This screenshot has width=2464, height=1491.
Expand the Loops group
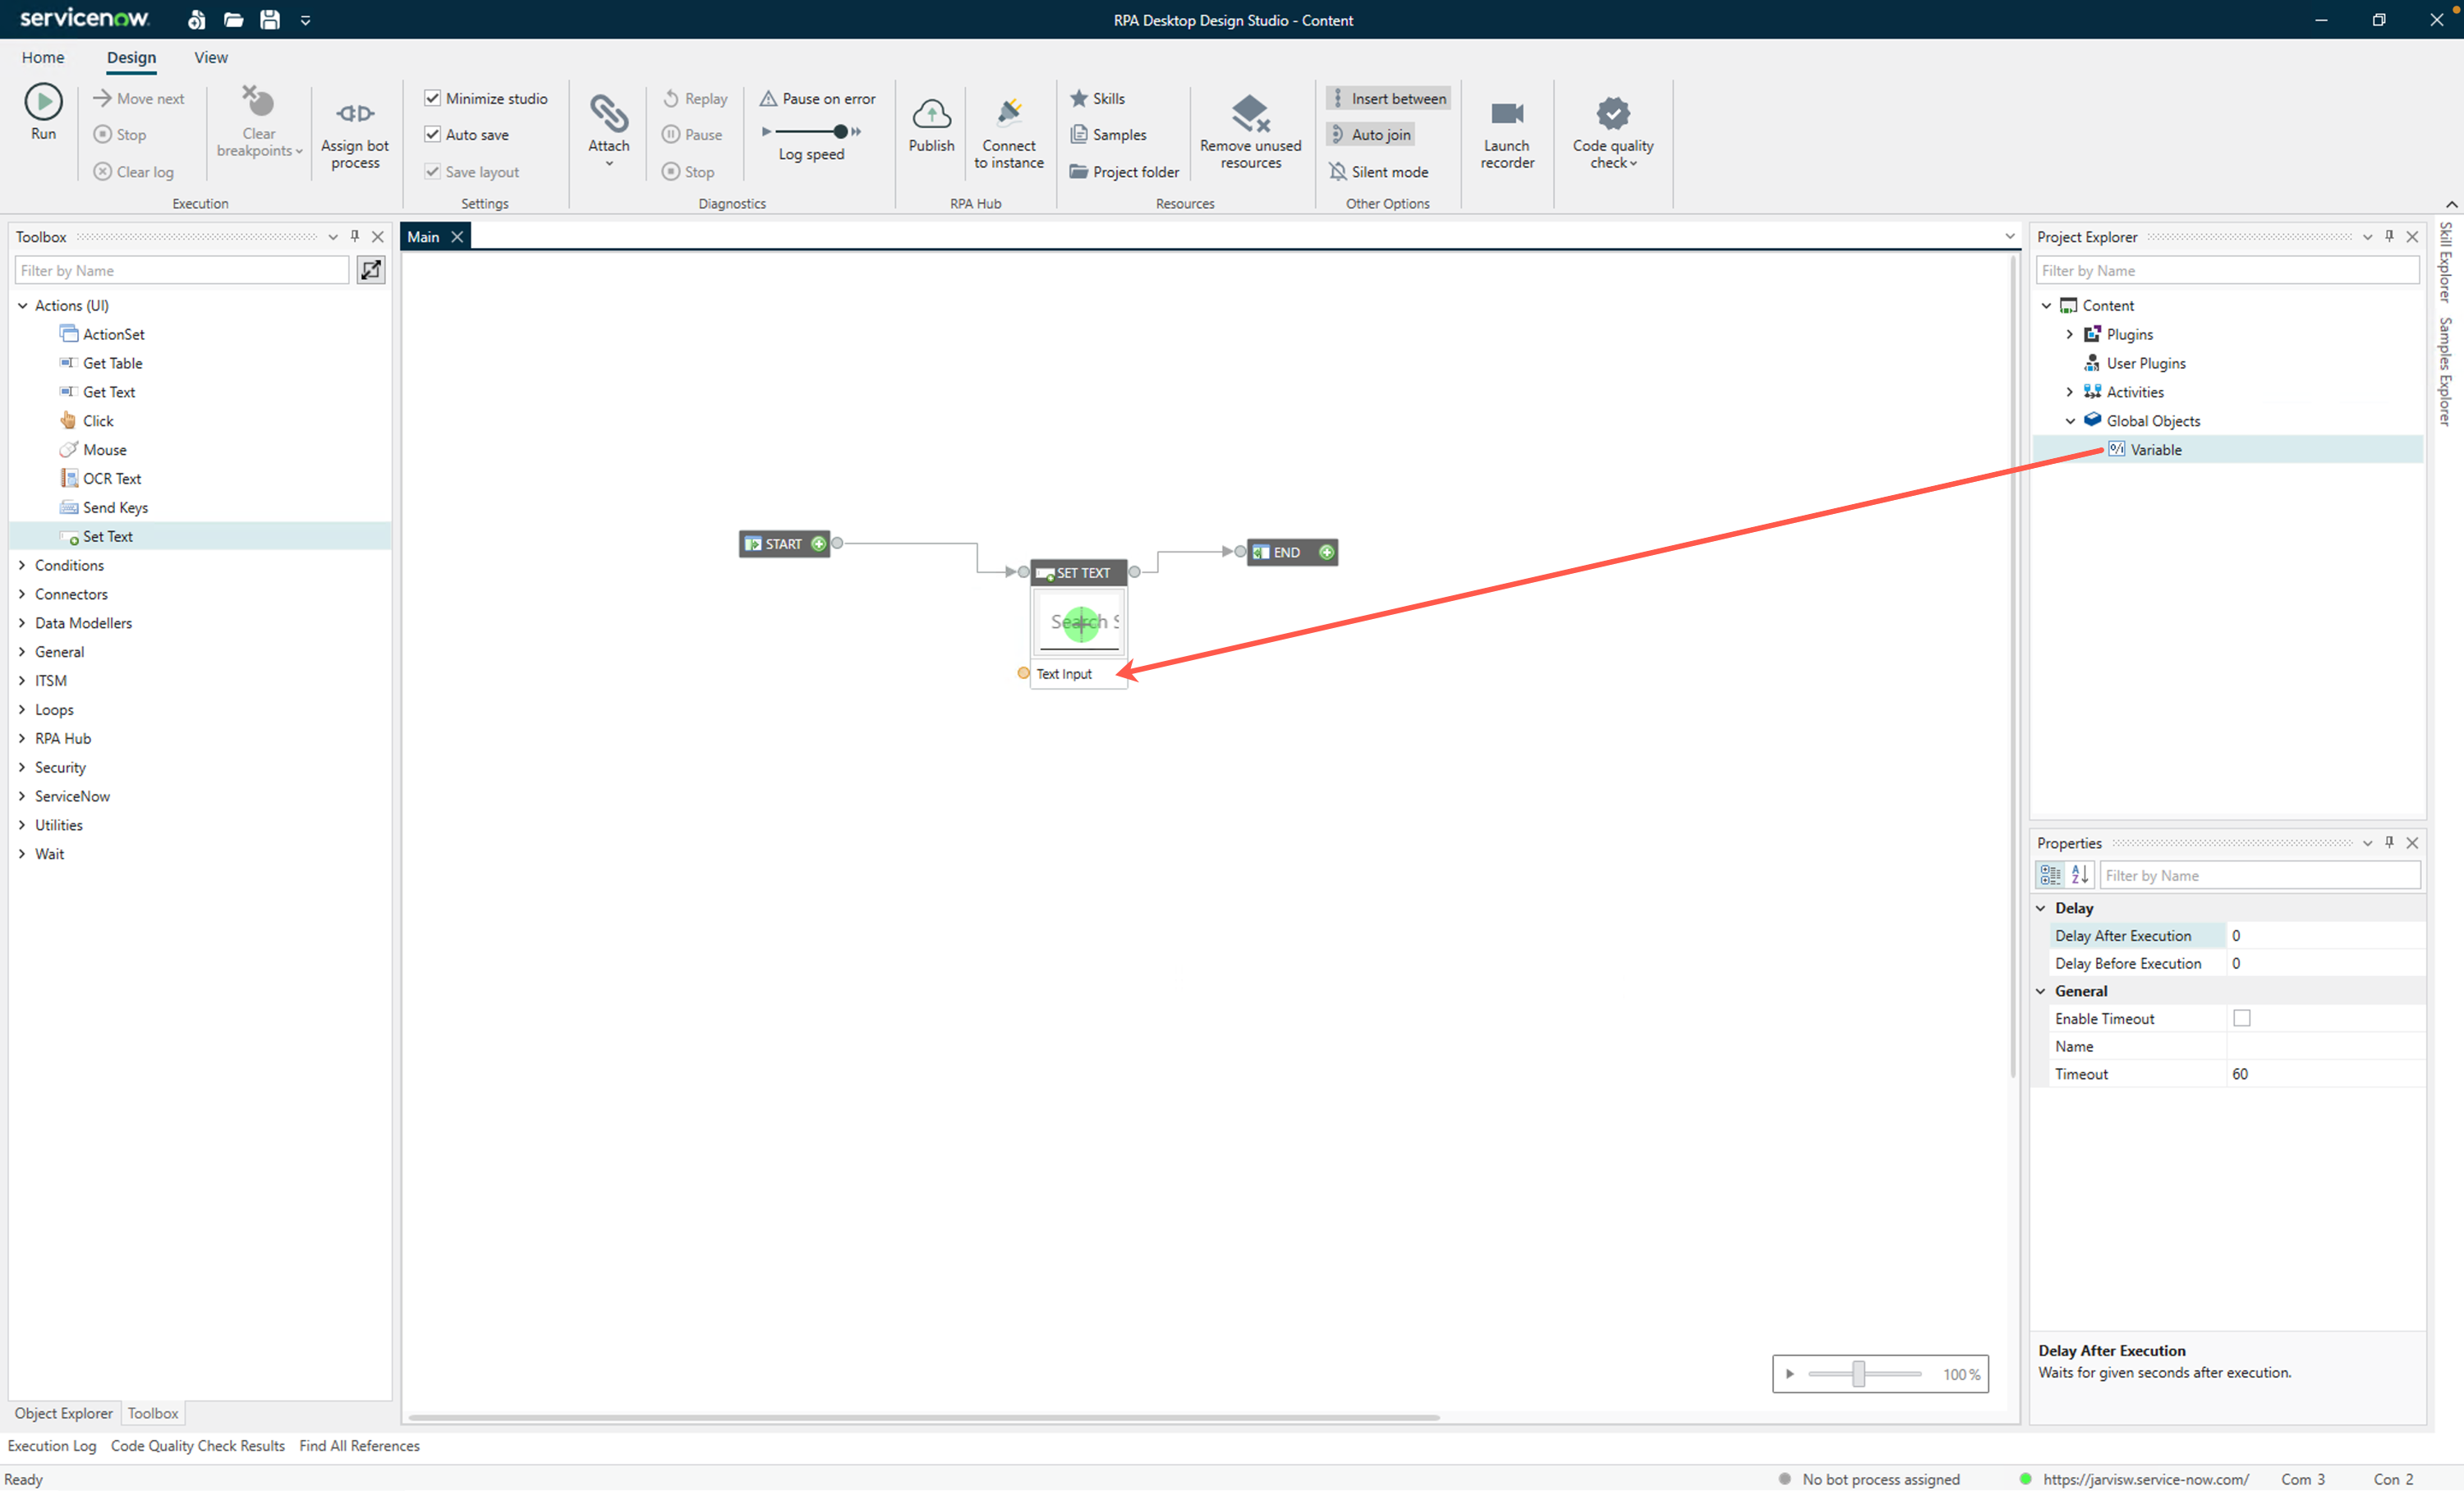[22, 709]
